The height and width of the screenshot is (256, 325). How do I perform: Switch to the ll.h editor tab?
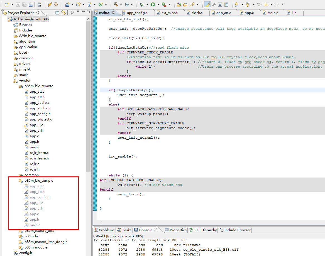[x=294, y=13]
